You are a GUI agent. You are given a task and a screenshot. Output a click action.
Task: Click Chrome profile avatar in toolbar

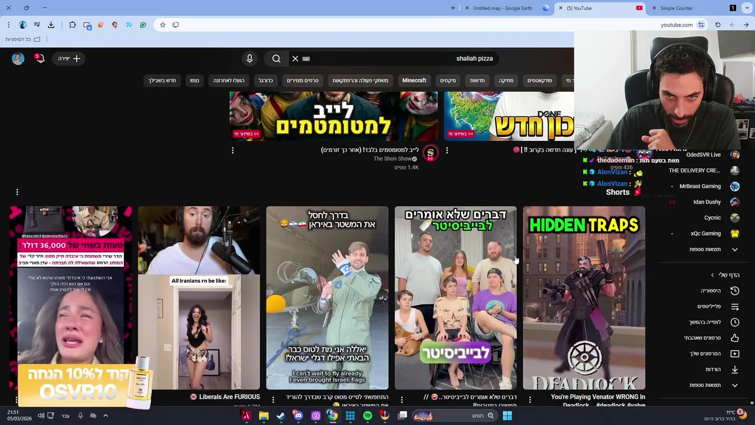(x=22, y=25)
